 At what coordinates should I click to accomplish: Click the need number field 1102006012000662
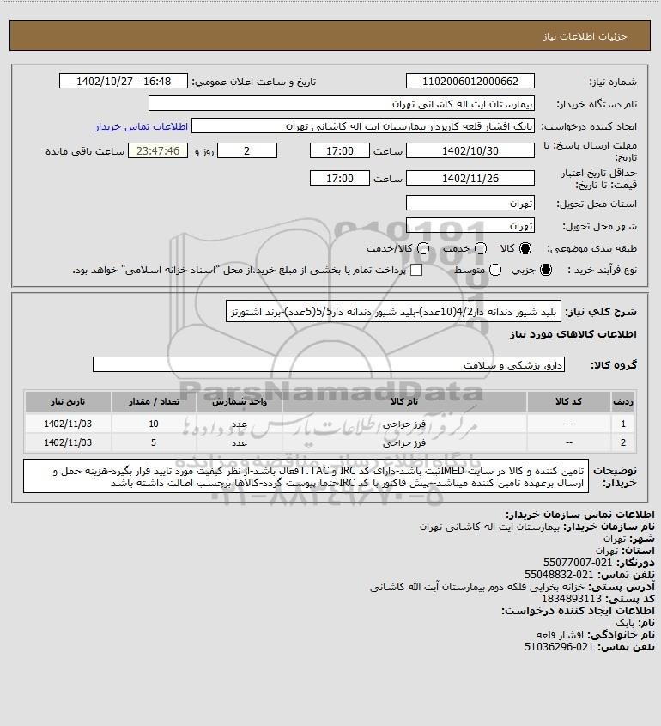pos(470,81)
